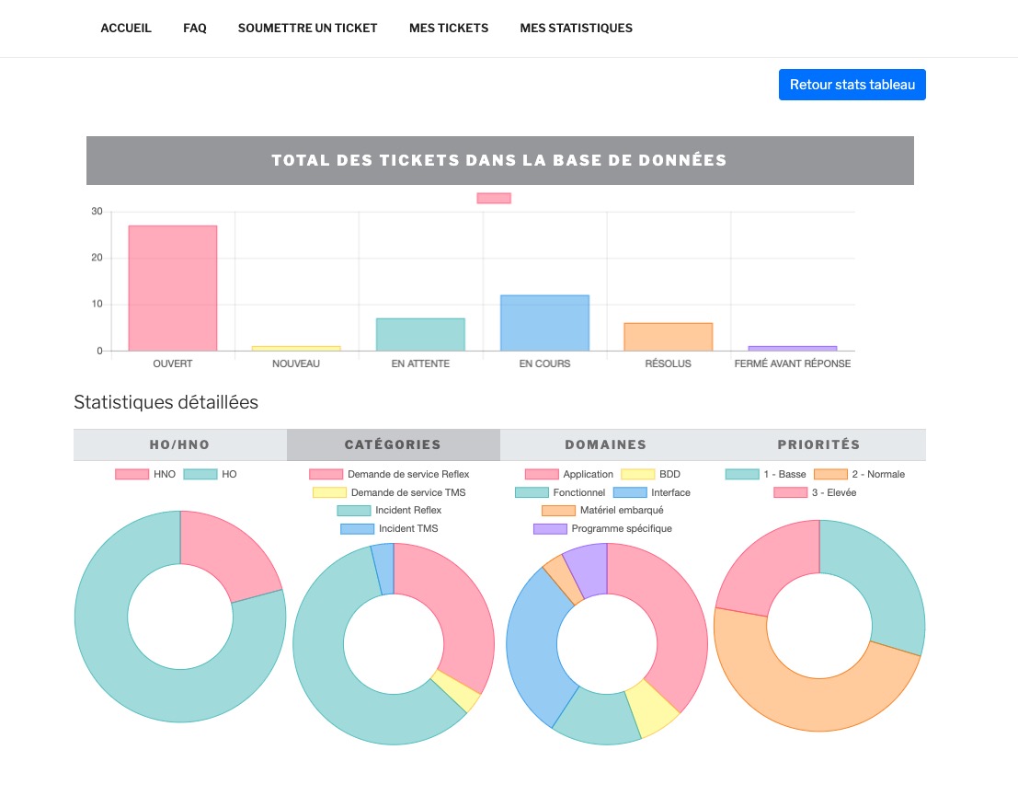The height and width of the screenshot is (796, 1018).
Task: Click the En cours blue bar
Action: tap(544, 322)
